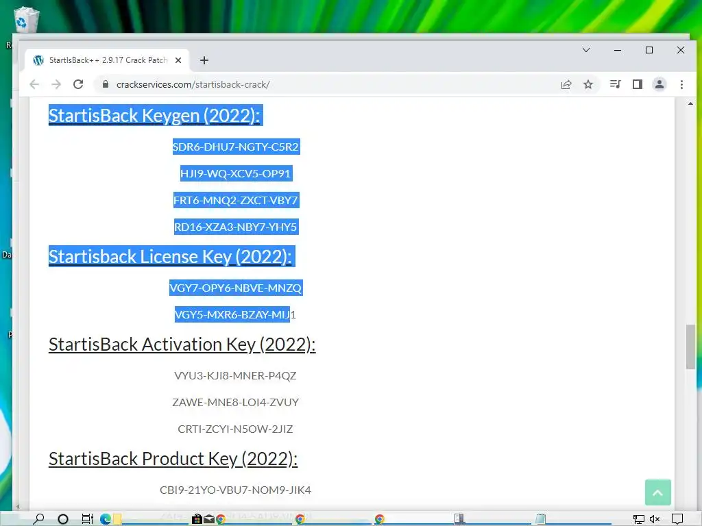Open network status tray icon

tap(639, 519)
